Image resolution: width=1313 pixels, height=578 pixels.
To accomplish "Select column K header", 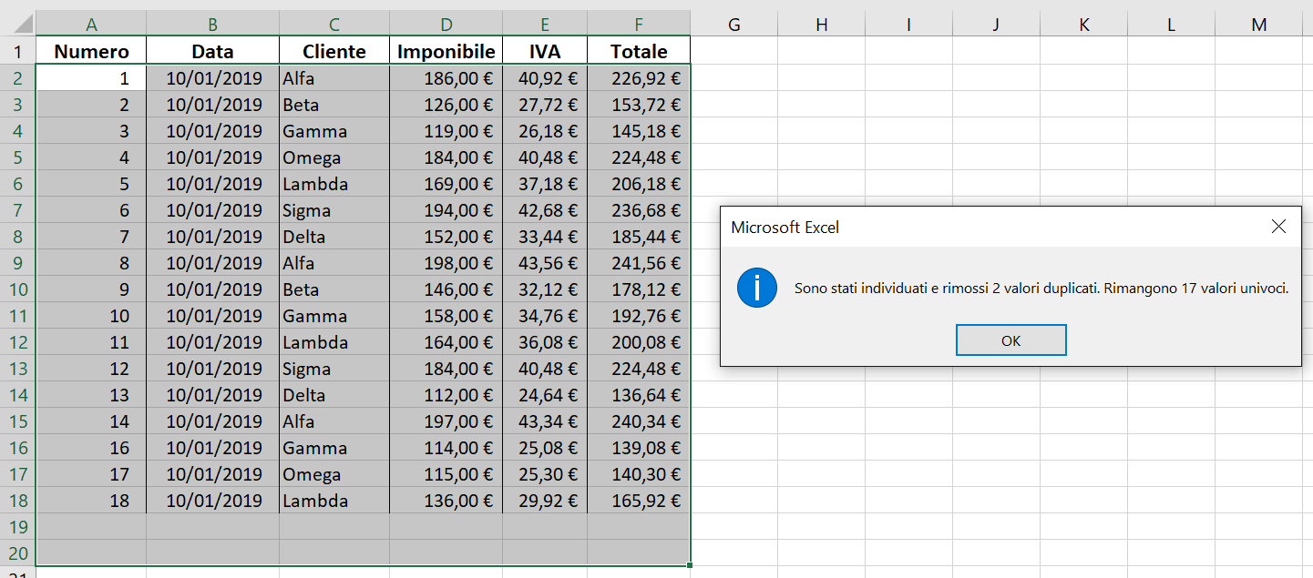I will click(x=1083, y=25).
